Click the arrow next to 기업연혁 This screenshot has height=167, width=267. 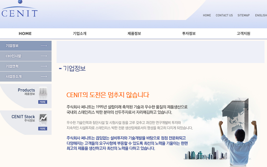(x=44, y=66)
